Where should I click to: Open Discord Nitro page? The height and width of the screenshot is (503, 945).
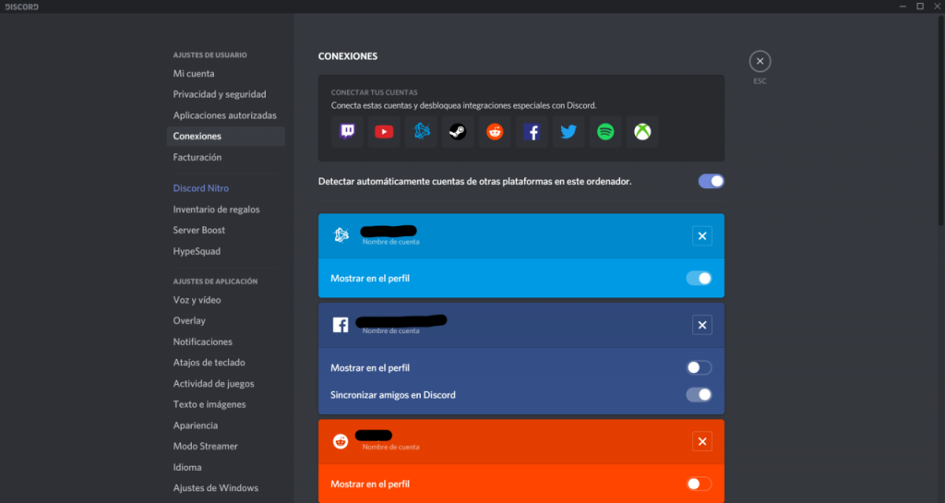[x=201, y=188]
